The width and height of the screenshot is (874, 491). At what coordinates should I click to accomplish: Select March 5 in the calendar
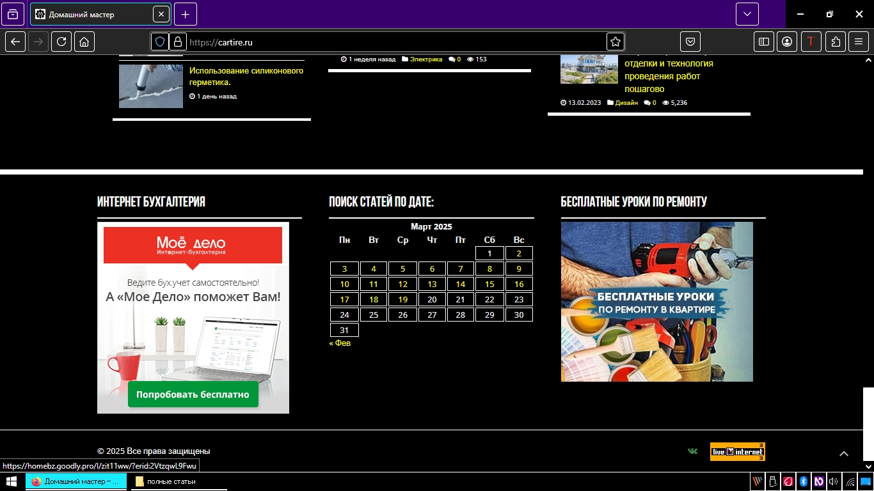click(x=402, y=269)
